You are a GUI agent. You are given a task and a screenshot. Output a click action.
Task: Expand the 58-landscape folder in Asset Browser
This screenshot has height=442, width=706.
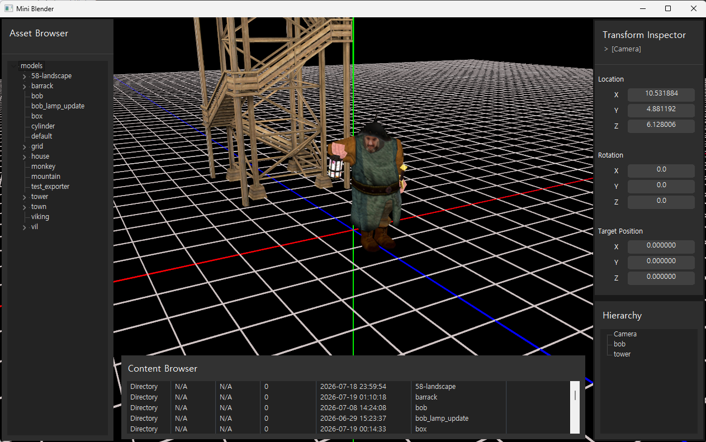tap(24, 76)
